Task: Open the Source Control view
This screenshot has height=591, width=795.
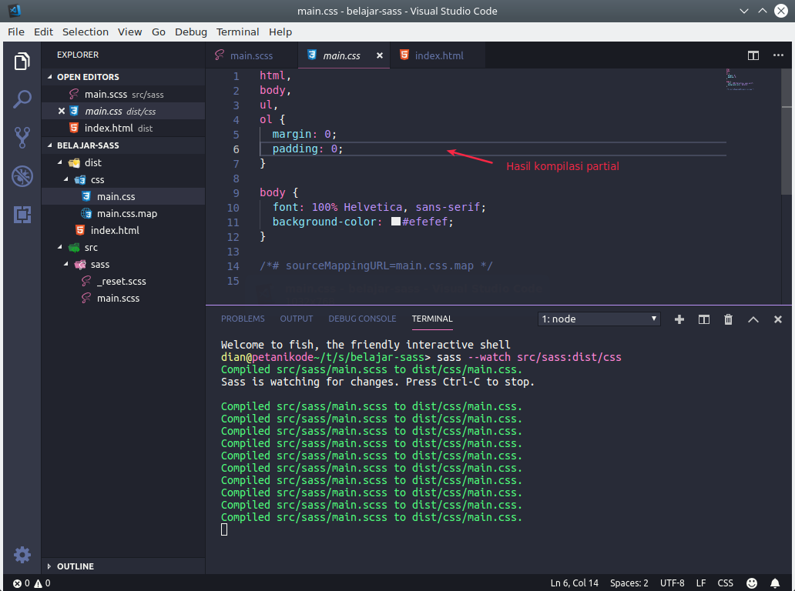Action: pos(22,138)
